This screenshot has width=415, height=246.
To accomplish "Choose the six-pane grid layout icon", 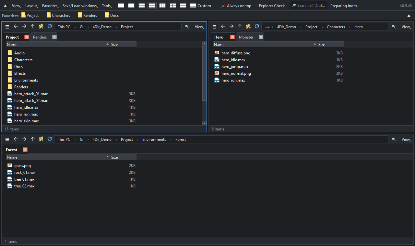I will tap(183, 6).
